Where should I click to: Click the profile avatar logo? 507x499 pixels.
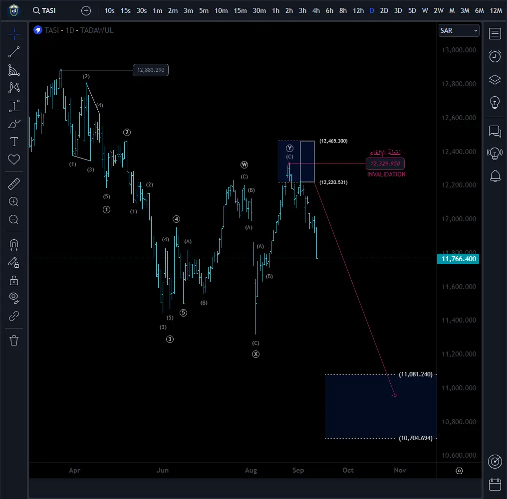coord(13,10)
